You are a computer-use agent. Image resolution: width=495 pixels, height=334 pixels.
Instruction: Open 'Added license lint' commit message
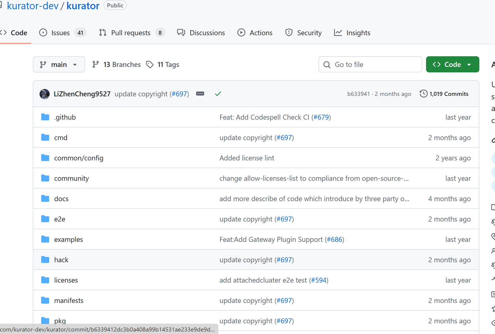[x=247, y=158]
